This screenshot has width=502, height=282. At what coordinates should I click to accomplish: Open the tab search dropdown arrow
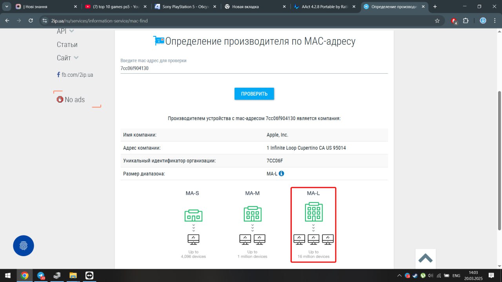point(7,7)
